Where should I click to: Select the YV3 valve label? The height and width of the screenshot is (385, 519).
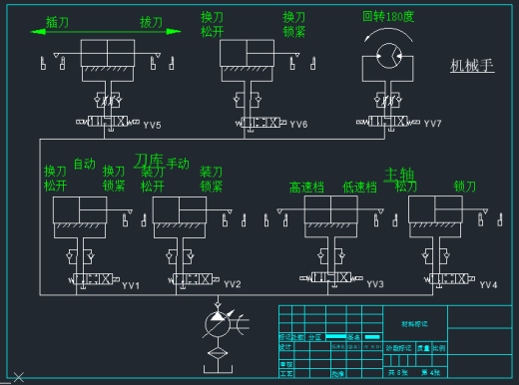pos(375,284)
